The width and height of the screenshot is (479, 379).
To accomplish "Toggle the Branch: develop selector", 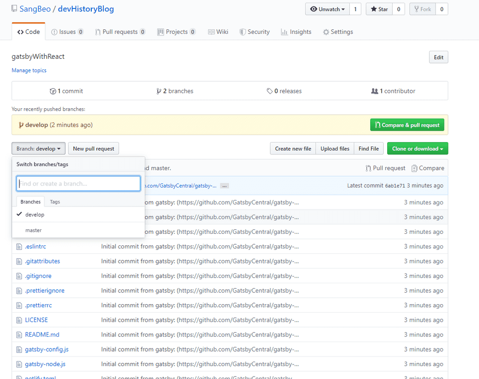I will [38, 149].
